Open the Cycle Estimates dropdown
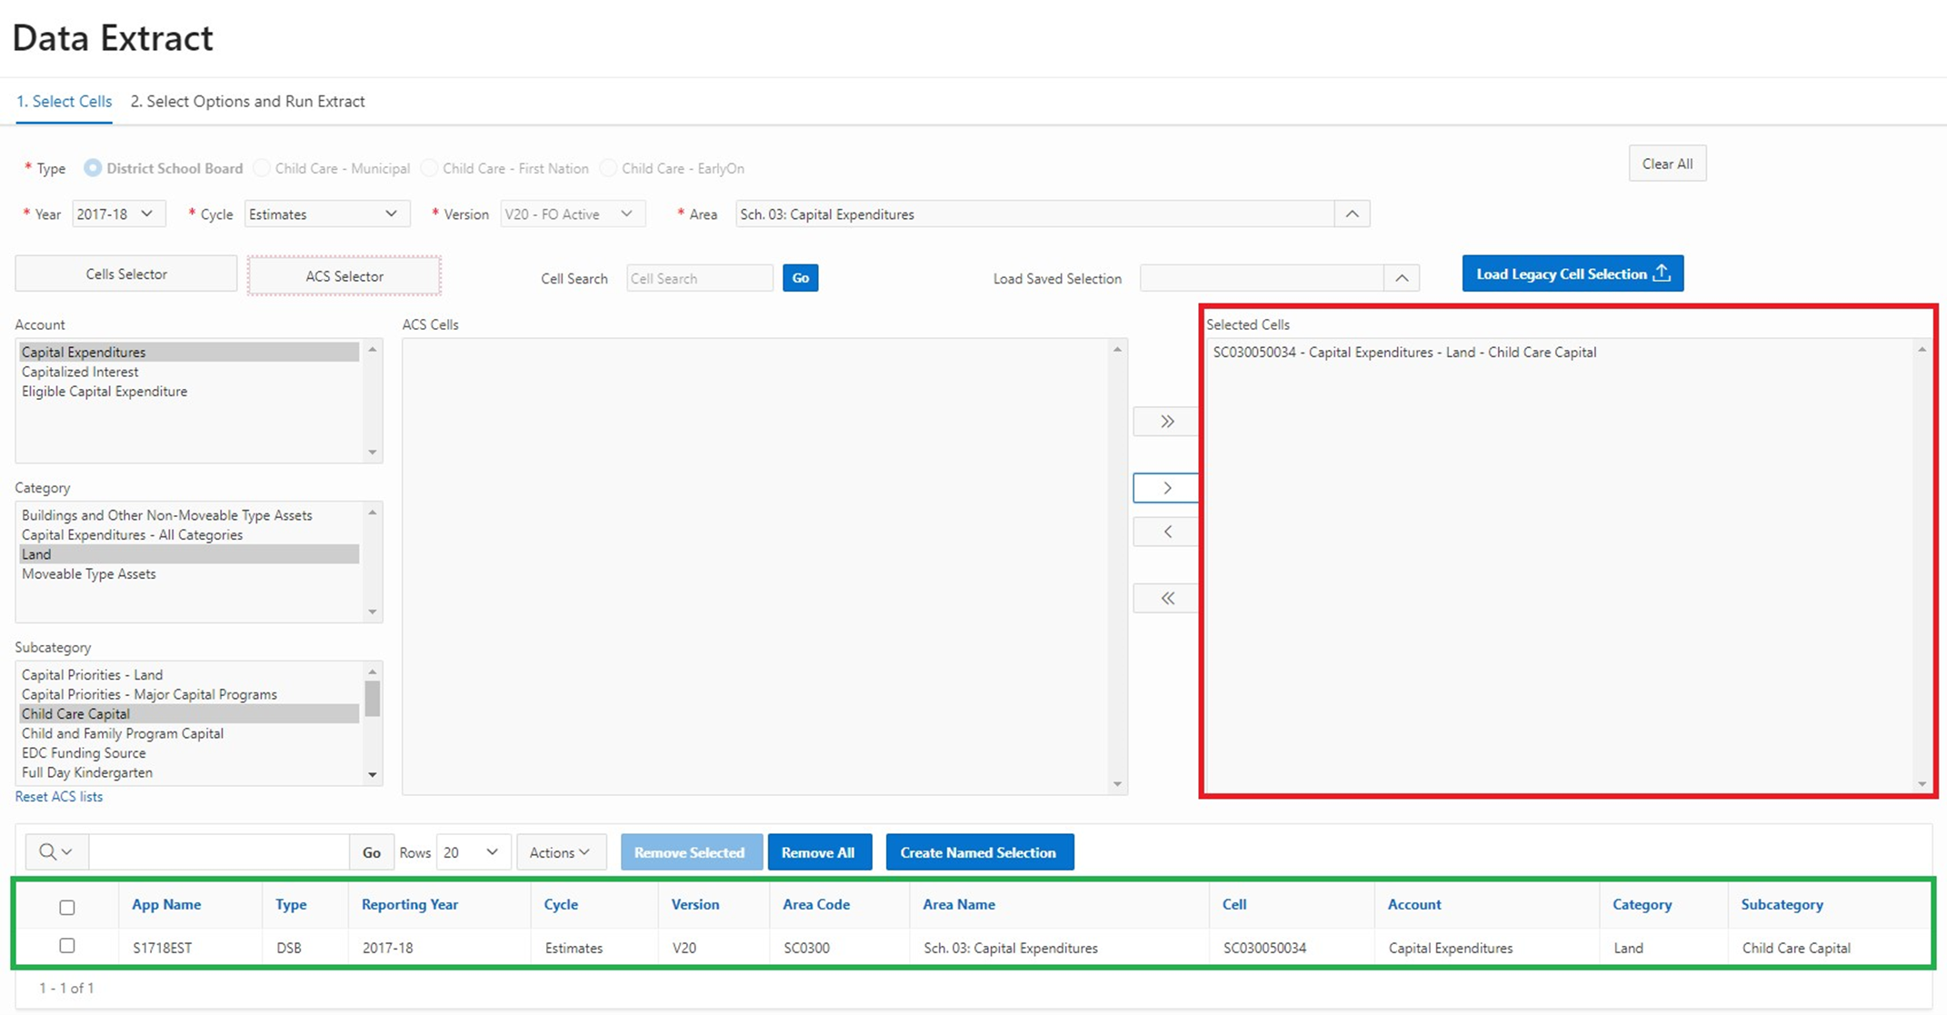This screenshot has width=1947, height=1015. pos(325,214)
